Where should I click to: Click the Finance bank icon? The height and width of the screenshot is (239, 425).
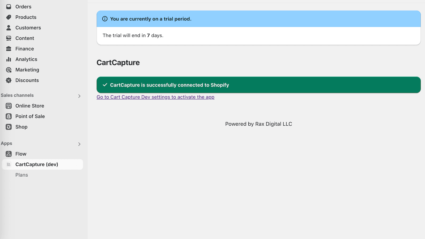coord(9,49)
